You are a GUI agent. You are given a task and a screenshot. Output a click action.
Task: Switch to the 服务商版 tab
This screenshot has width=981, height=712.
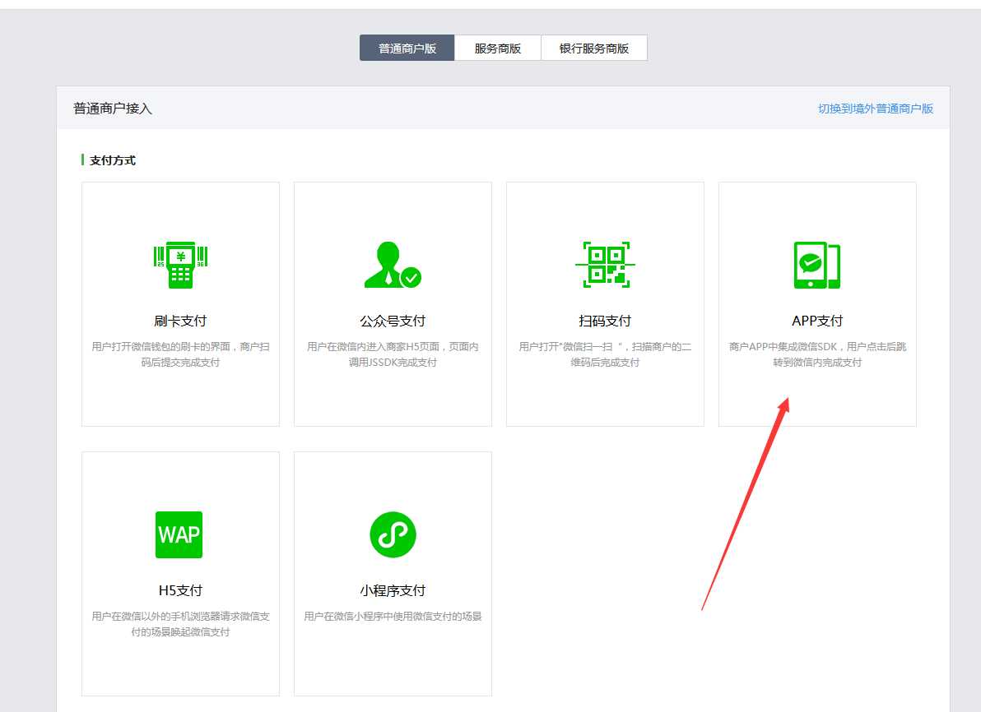[497, 49]
